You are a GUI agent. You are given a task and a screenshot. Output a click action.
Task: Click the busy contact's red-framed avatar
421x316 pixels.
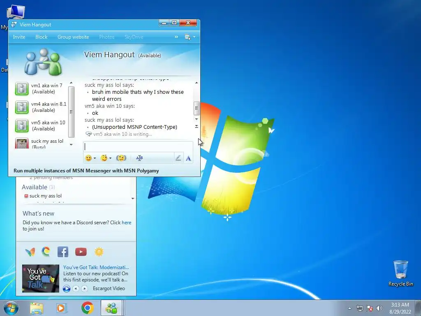(x=22, y=143)
